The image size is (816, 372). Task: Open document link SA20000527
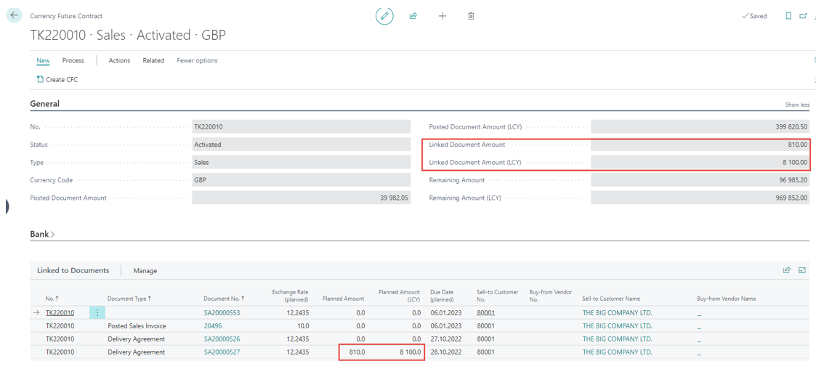pos(222,352)
